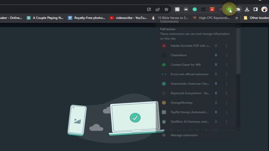The height and width of the screenshot is (151, 269).
Task: Unpin Contact Saver for WA
Action: pyautogui.click(x=216, y=65)
